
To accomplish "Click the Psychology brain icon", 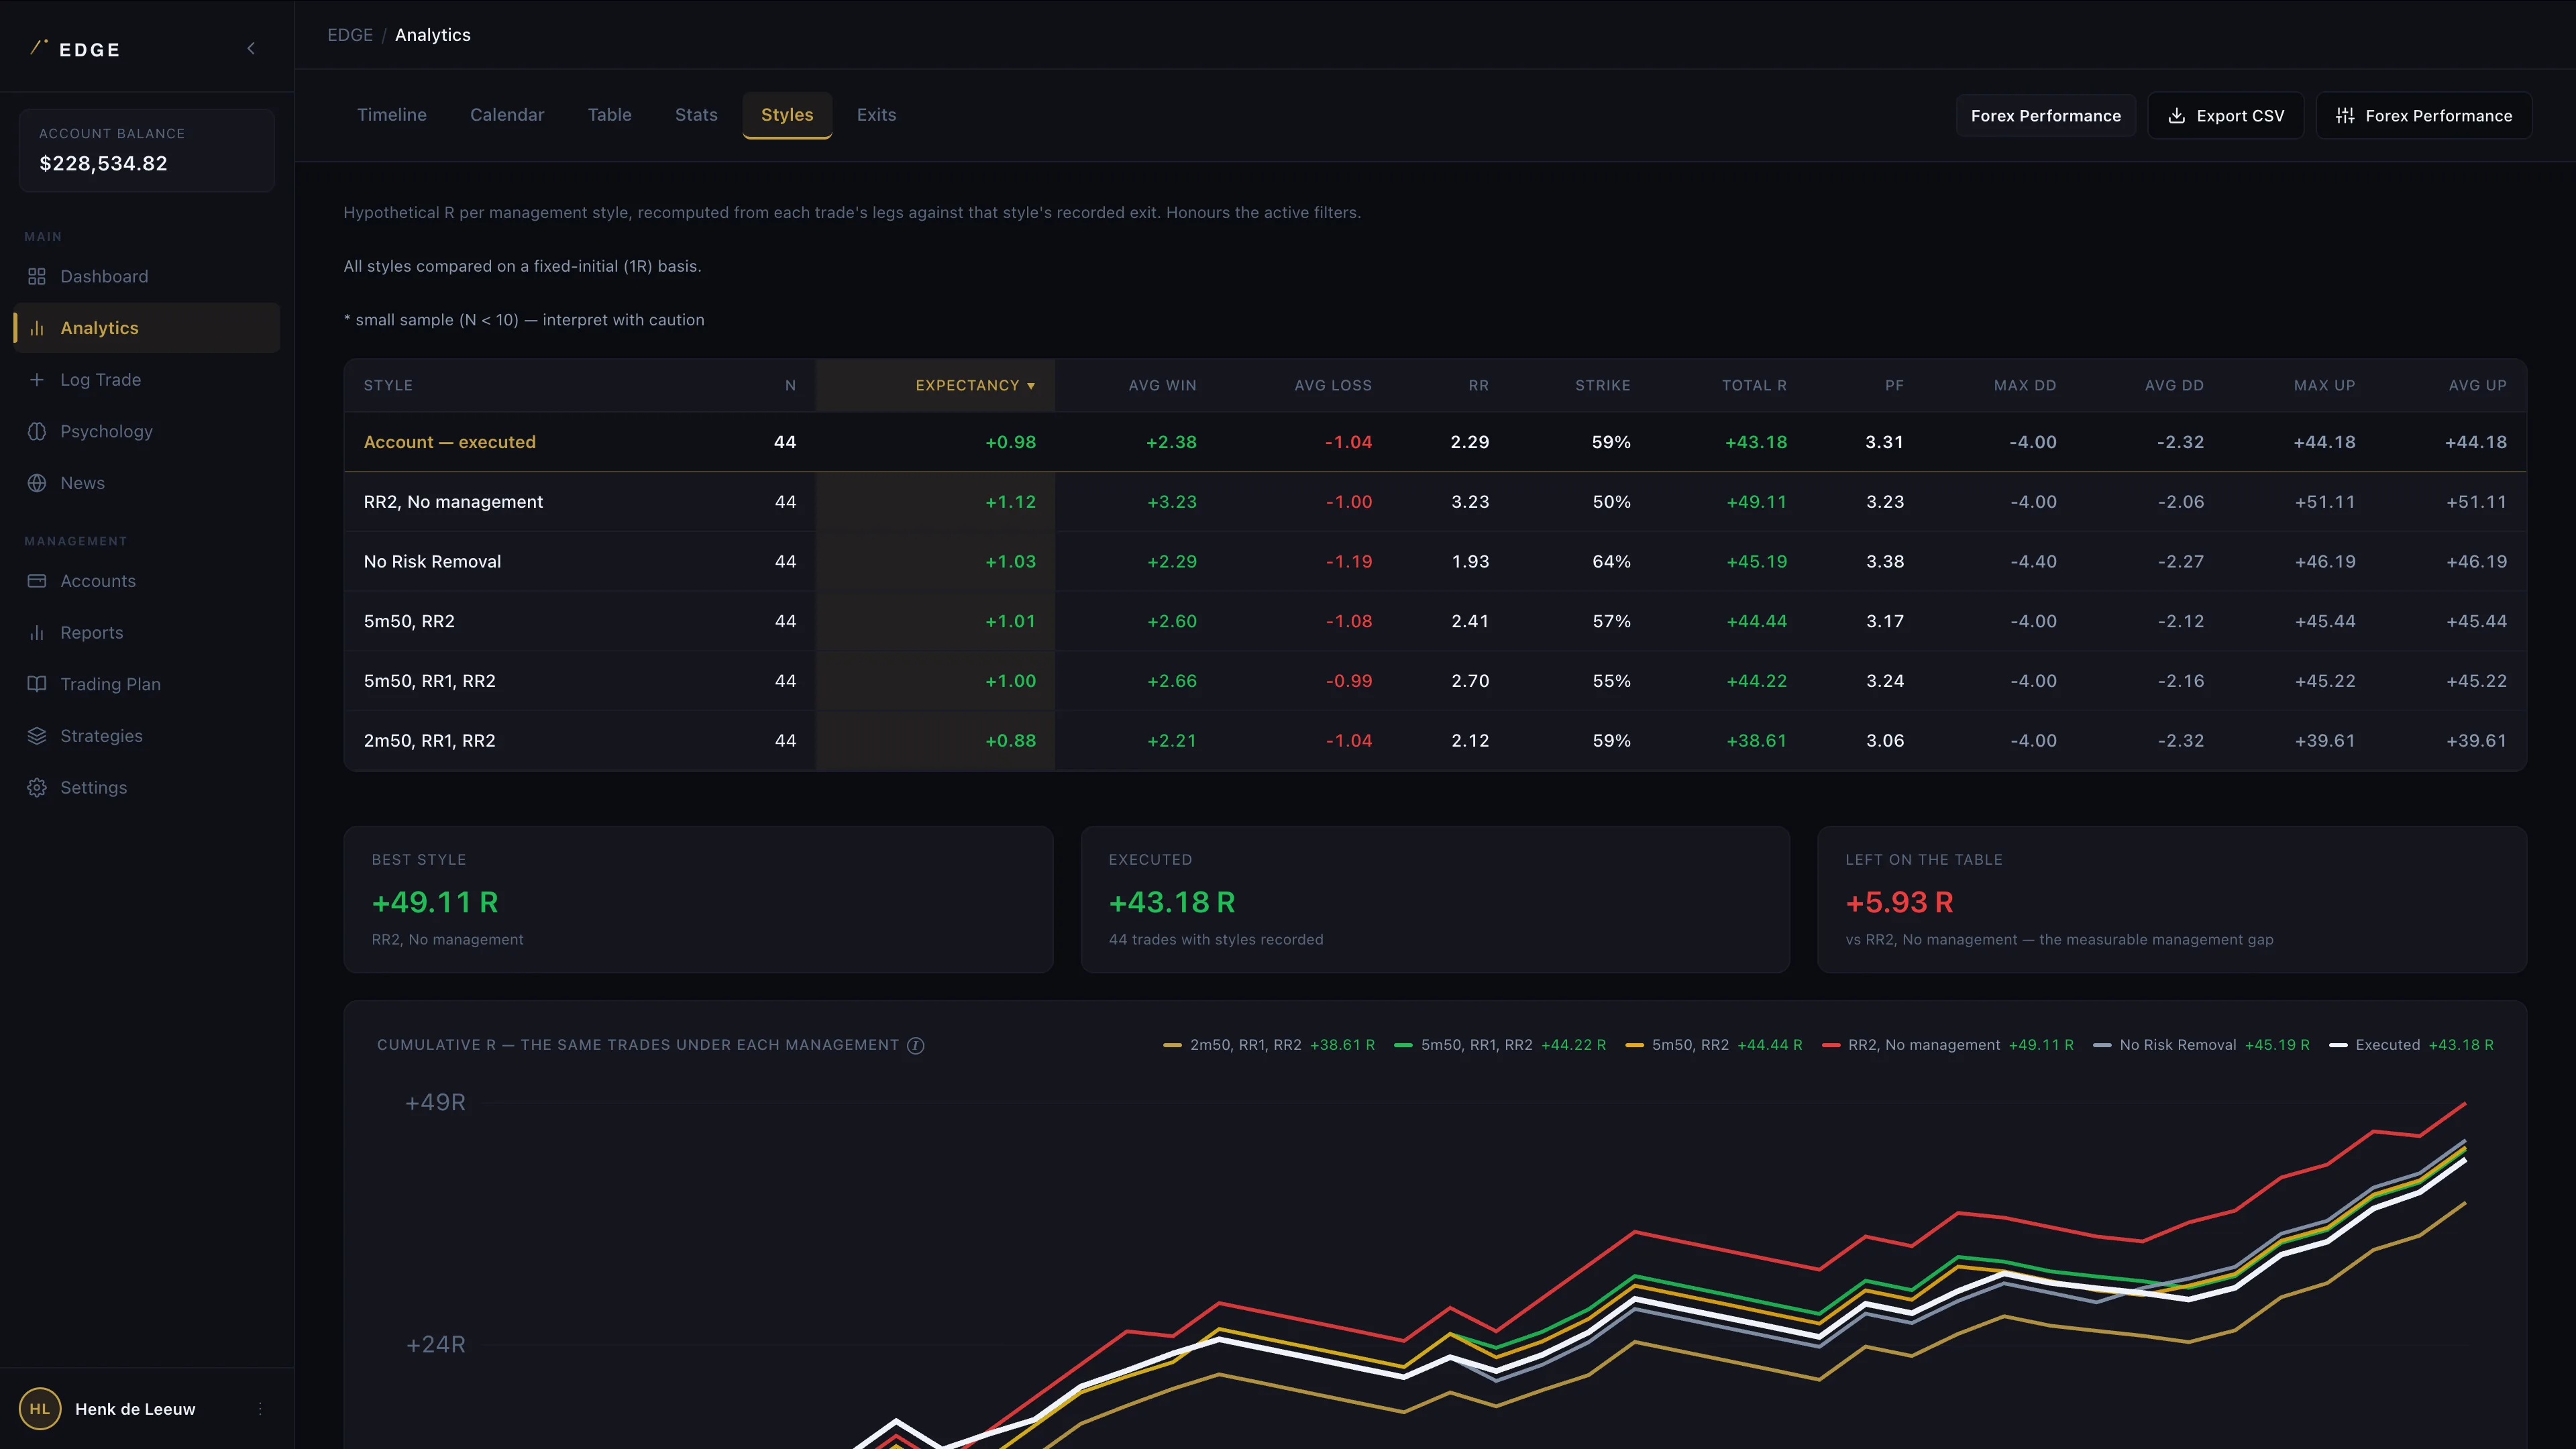I will coord(37,431).
